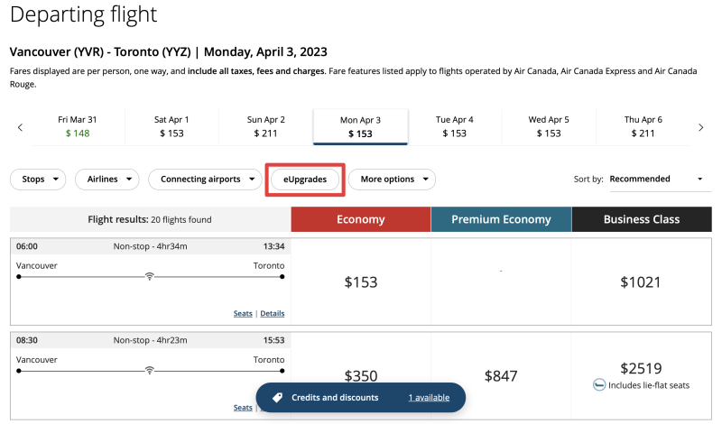Click the credits and discounts tag icon
Viewport: 722px width, 424px height.
278,397
